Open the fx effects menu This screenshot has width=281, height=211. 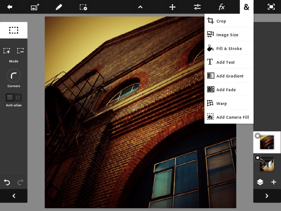point(222,7)
